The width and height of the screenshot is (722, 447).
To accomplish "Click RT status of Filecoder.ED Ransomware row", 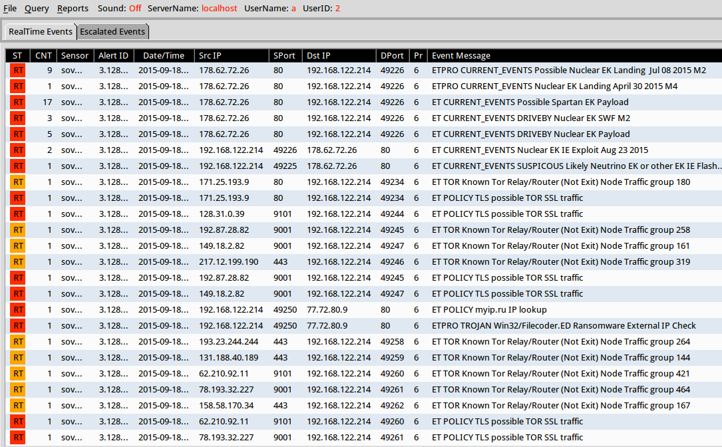I will click(18, 326).
